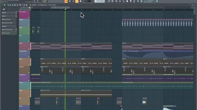Click the playlist vertical scrollbar
The image size is (197, 110).
pos(195,12)
